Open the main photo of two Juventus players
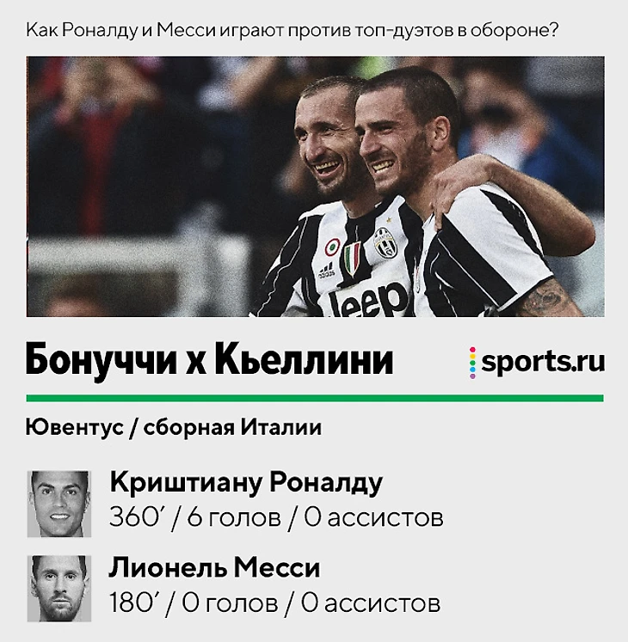The width and height of the screenshot is (628, 642). pos(315,186)
